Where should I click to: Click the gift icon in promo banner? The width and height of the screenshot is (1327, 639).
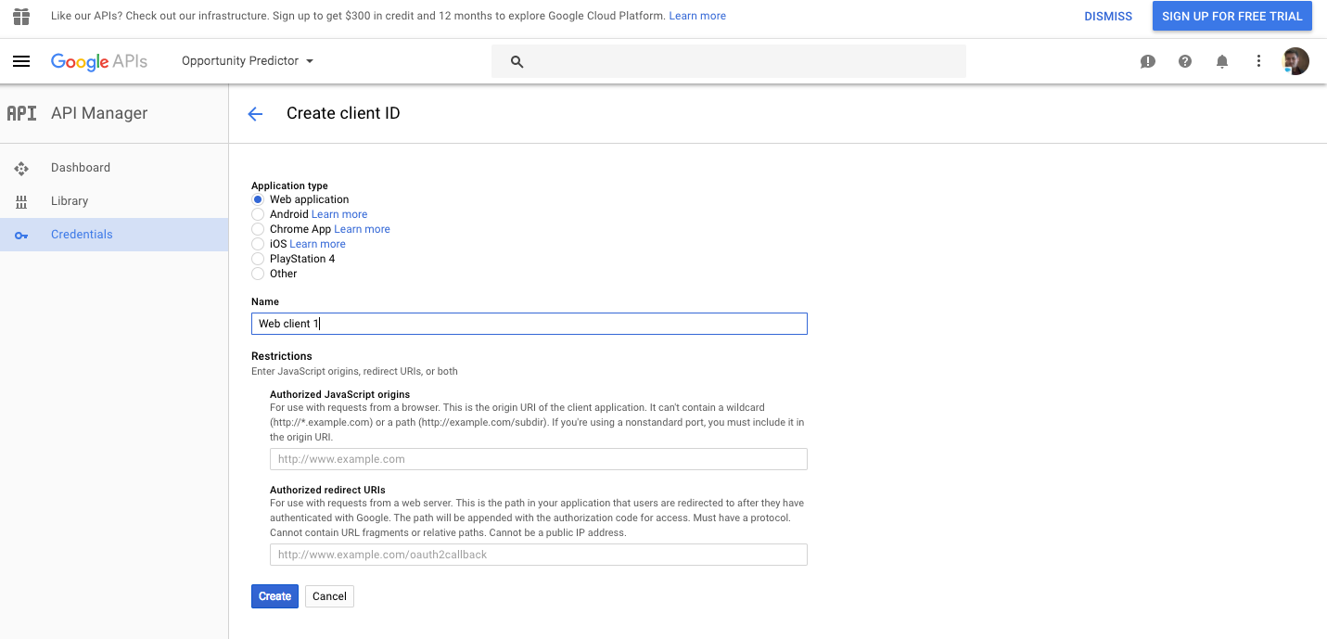coord(21,16)
